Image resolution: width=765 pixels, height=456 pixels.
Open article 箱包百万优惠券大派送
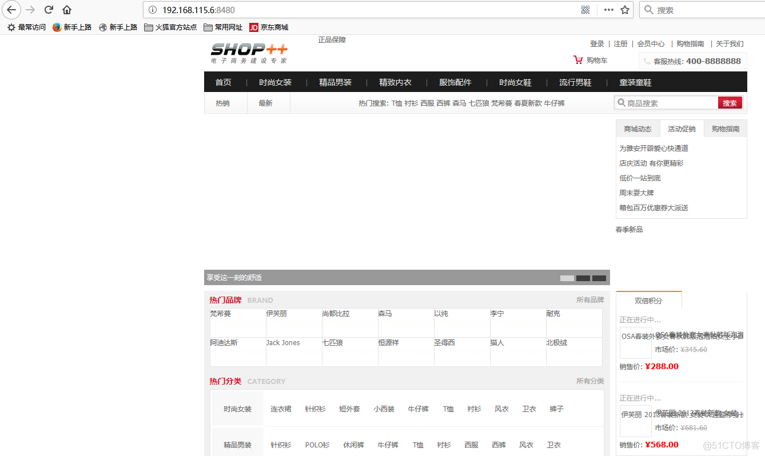coord(654,207)
